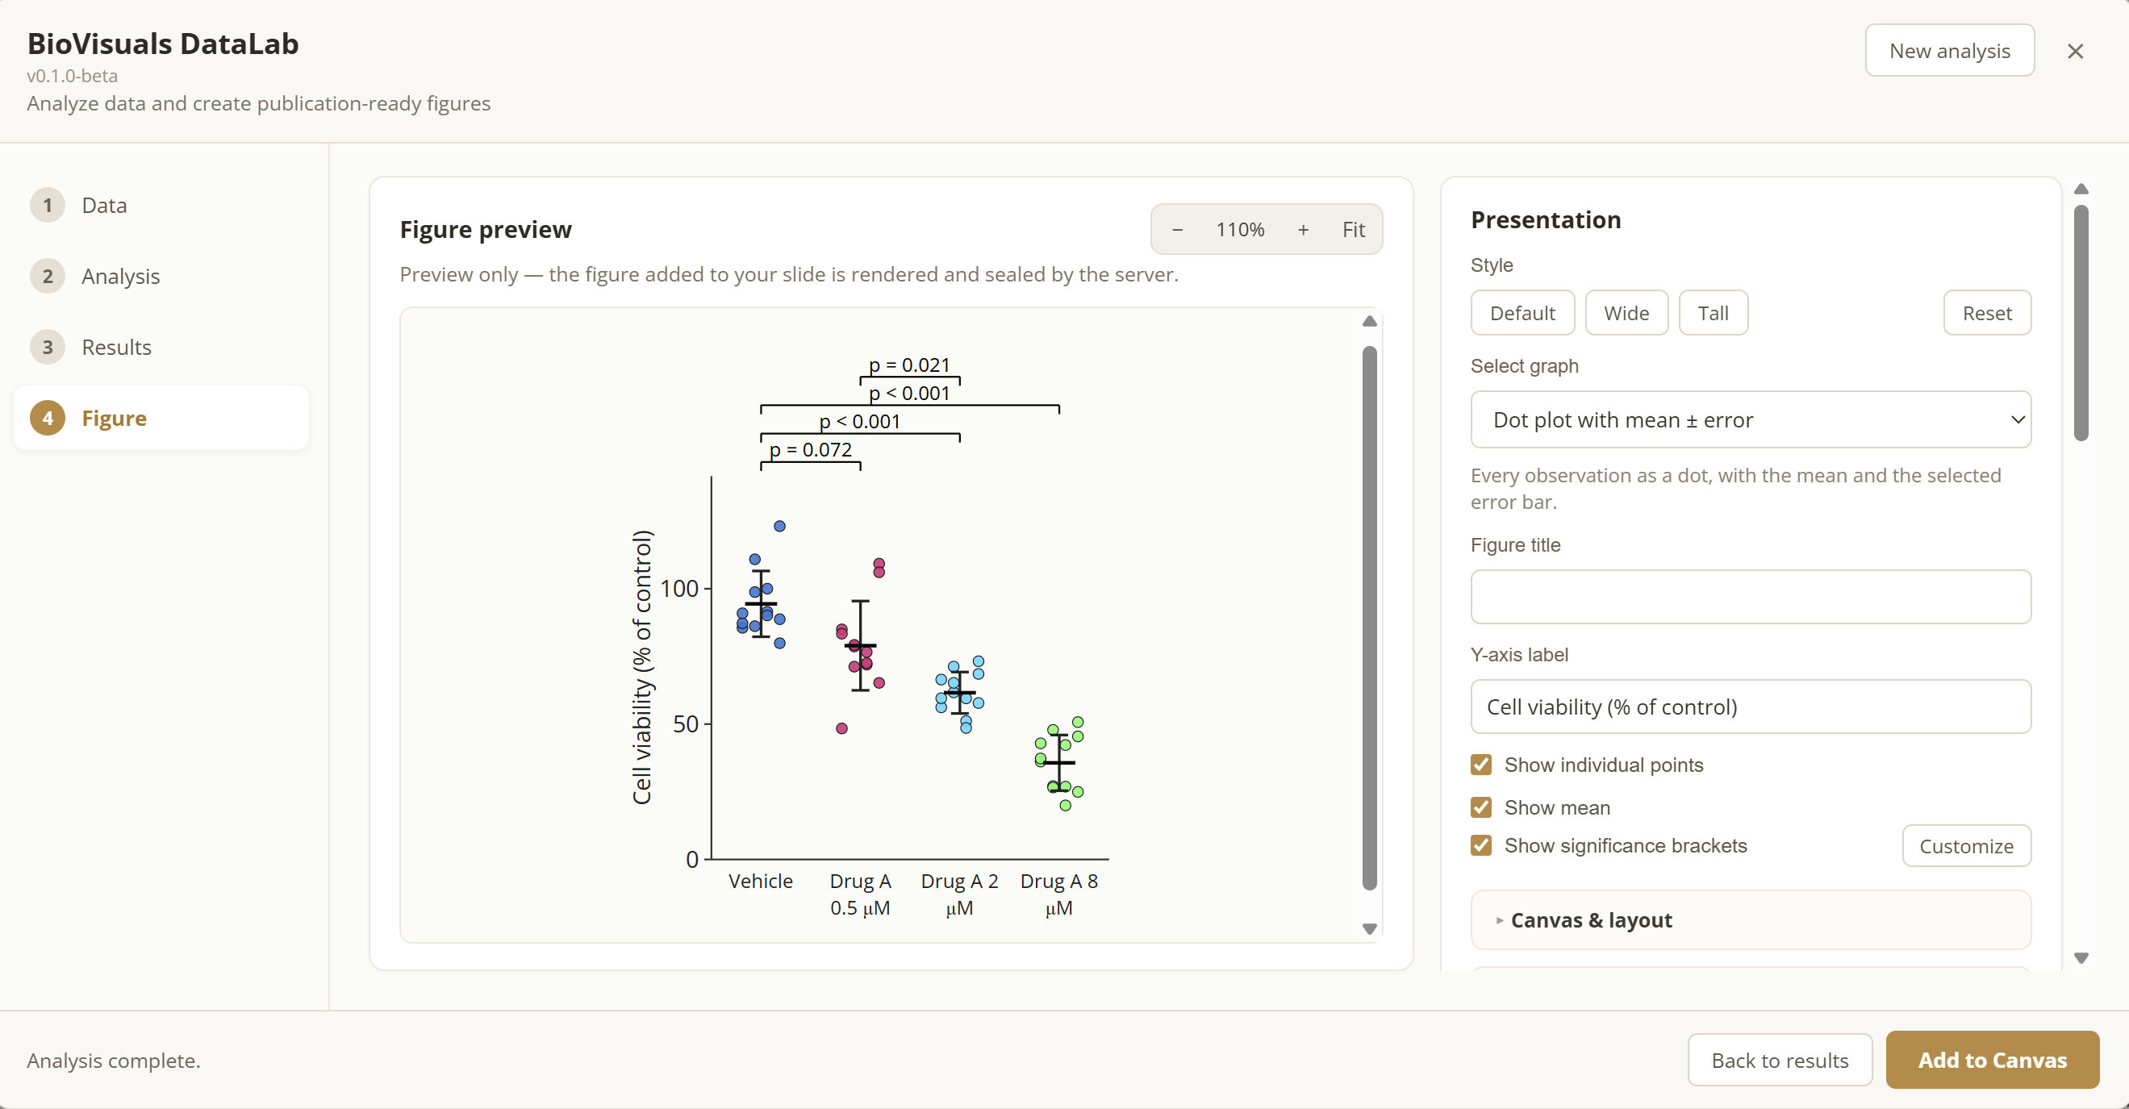The height and width of the screenshot is (1109, 2129).
Task: Open the Results step
Action: [x=161, y=347]
